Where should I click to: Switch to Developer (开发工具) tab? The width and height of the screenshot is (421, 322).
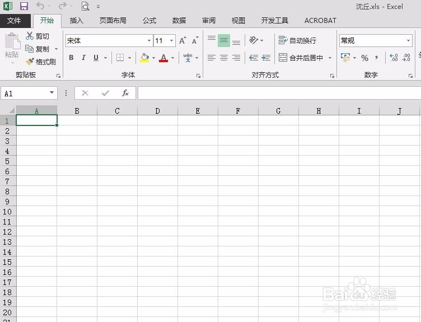point(274,21)
